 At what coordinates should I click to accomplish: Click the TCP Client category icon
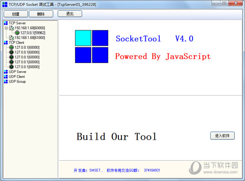(6, 42)
